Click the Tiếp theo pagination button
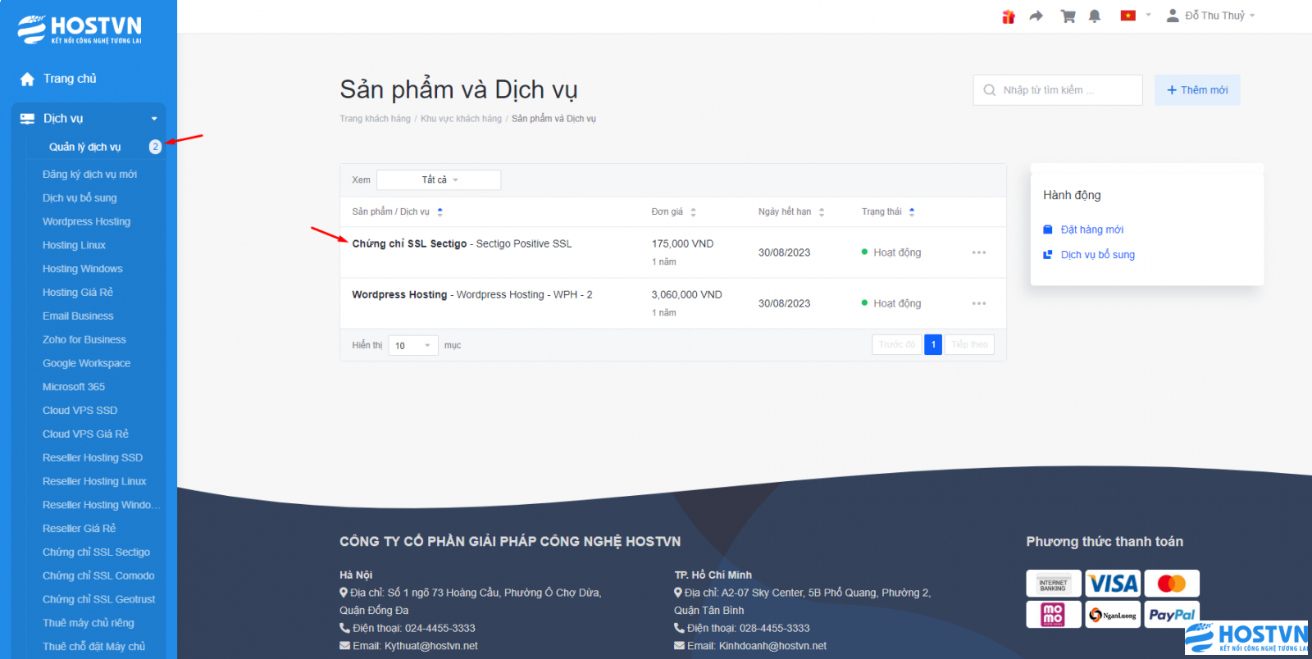Screen dimensions: 1312x659 click(969, 344)
